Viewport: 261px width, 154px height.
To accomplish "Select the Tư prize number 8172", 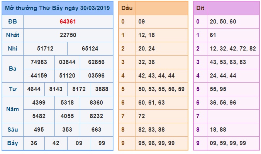I will pos(79,89).
